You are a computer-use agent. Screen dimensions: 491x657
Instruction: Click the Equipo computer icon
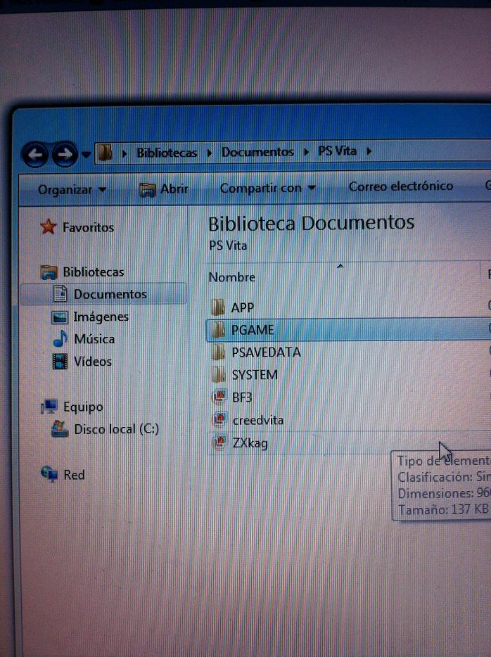point(49,407)
